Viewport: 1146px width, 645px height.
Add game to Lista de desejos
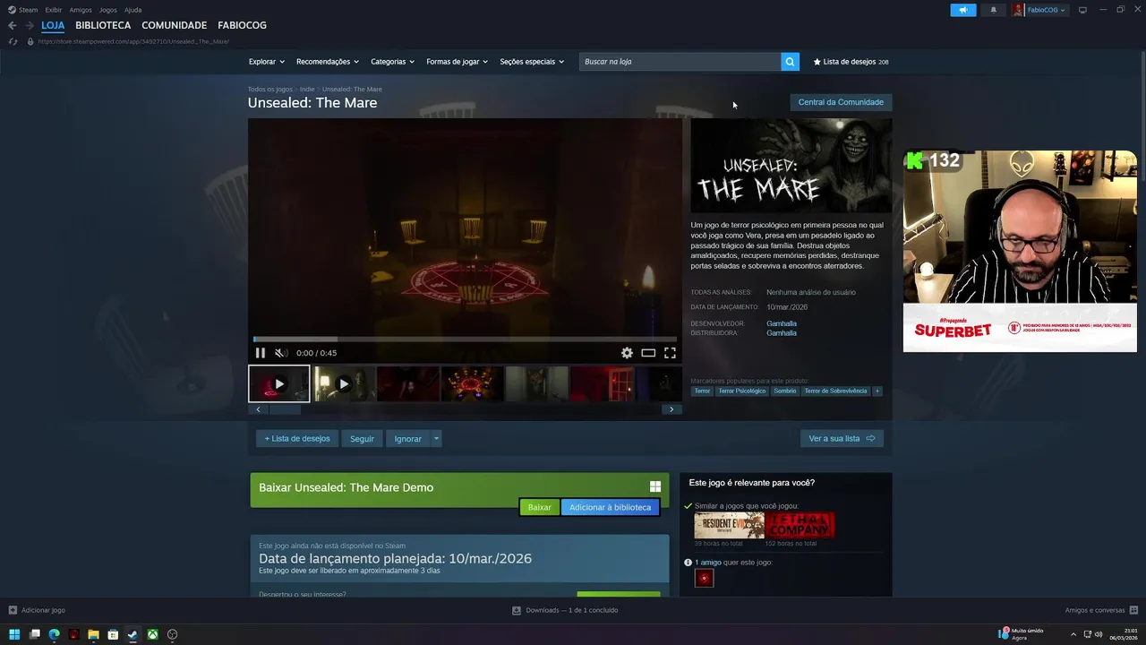click(x=297, y=439)
